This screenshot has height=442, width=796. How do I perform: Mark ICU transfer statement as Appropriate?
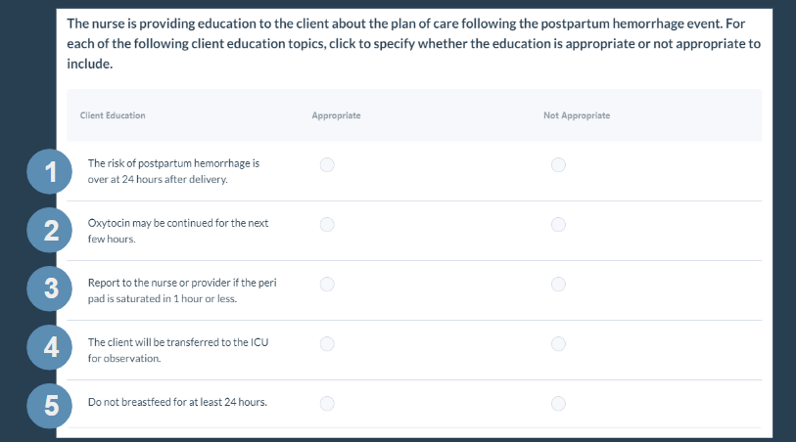327,344
